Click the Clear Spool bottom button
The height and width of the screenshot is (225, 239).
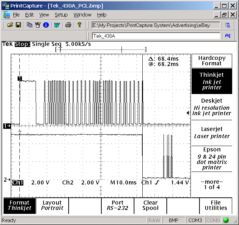(x=150, y=206)
